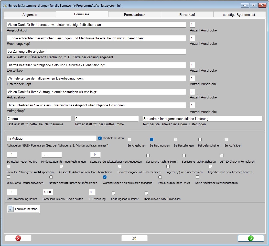Enable the Bei Bestellungen checkbox
The height and width of the screenshot is (246, 269).
[x=176, y=140]
